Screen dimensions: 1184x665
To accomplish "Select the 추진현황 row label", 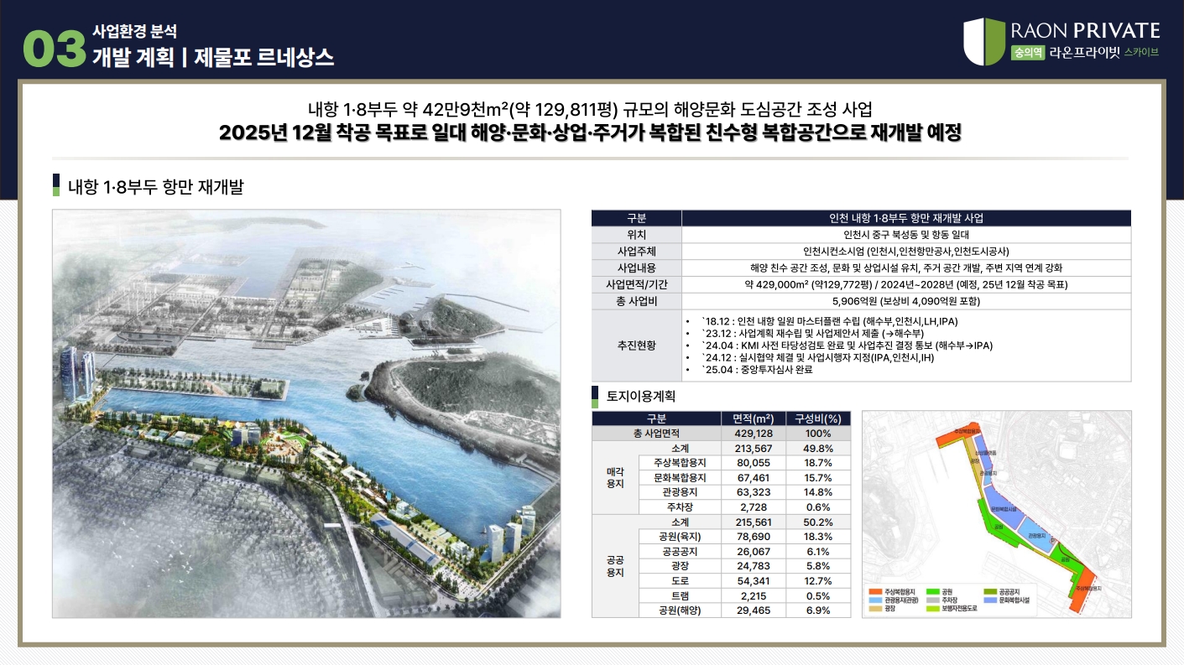I will (x=636, y=345).
